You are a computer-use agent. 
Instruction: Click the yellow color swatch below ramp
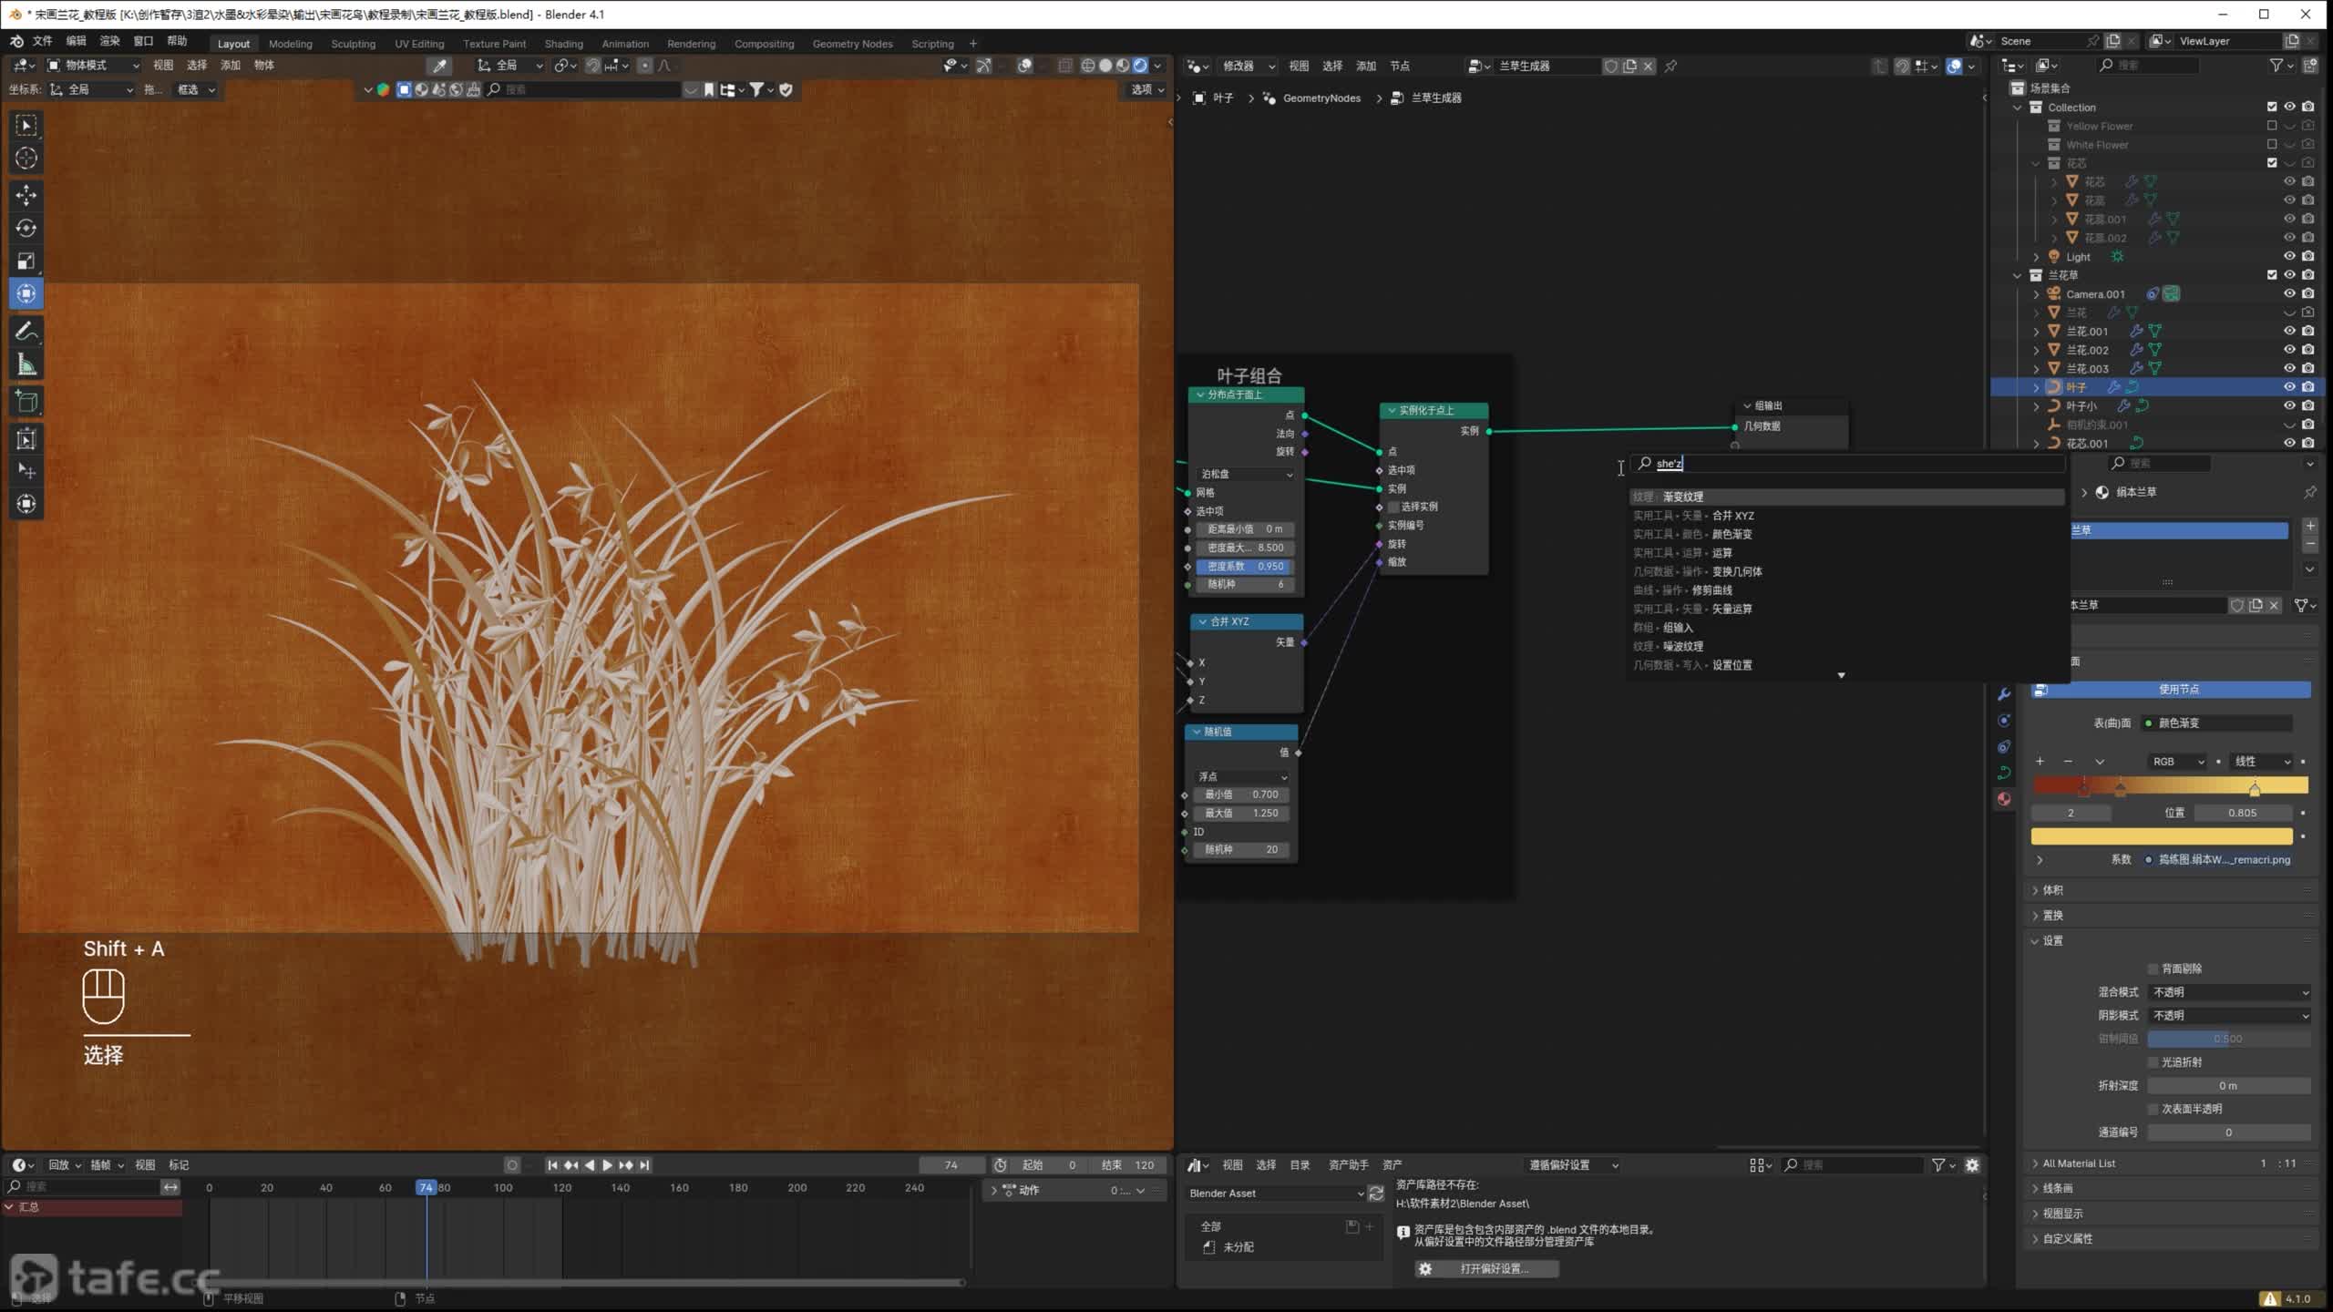point(2161,836)
